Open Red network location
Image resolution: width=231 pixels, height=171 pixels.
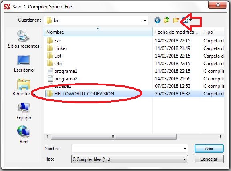coord(24,135)
